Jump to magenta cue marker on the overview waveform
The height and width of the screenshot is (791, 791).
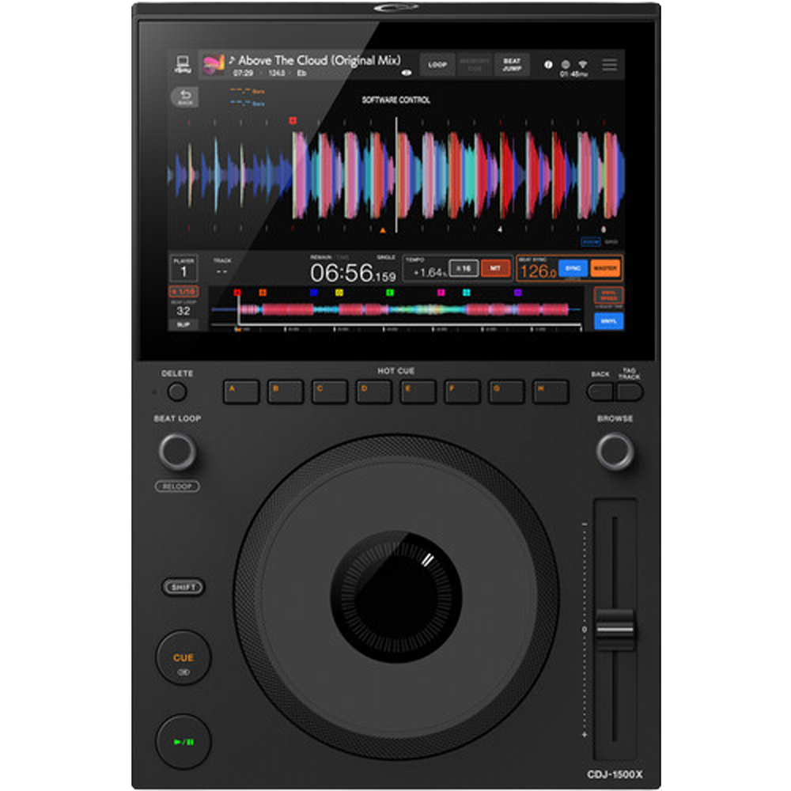(x=441, y=293)
